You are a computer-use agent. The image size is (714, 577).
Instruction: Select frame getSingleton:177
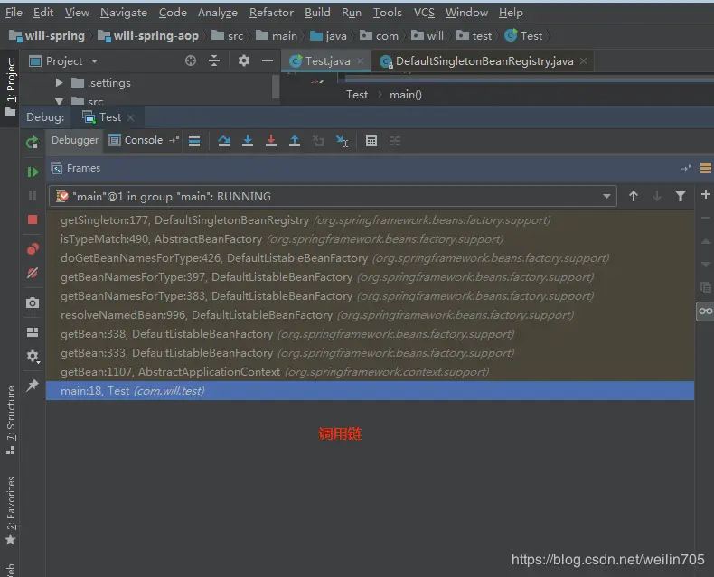(370, 220)
